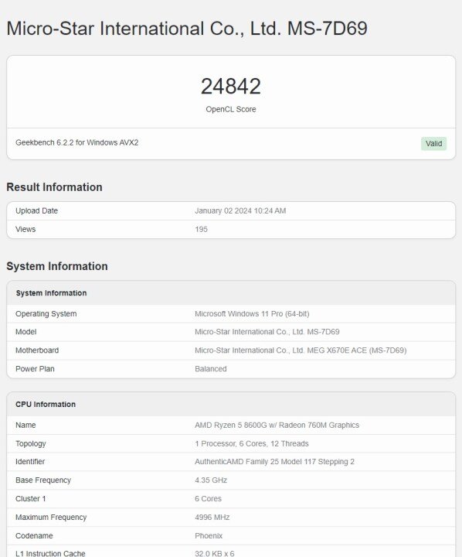Click the Power Plan value Balanced

(x=211, y=369)
